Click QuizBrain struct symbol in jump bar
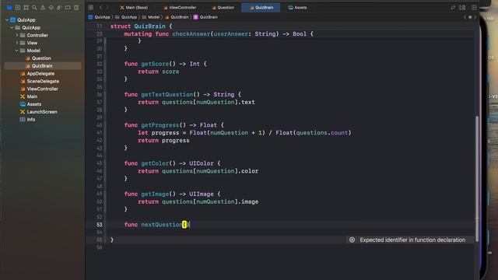Viewport: 498px width, 280px height. pos(205,17)
